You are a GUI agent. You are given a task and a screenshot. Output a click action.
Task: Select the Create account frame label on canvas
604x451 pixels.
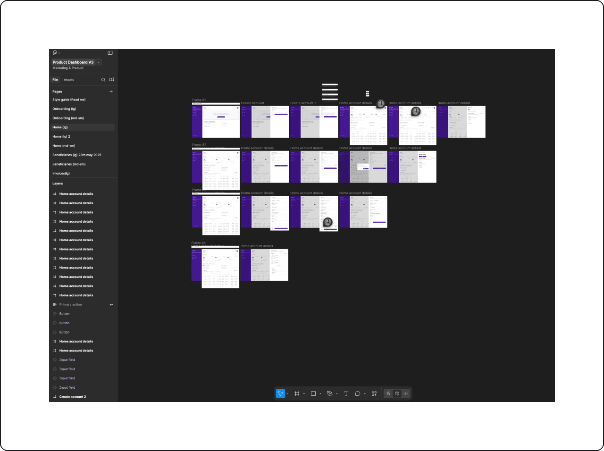[252, 103]
